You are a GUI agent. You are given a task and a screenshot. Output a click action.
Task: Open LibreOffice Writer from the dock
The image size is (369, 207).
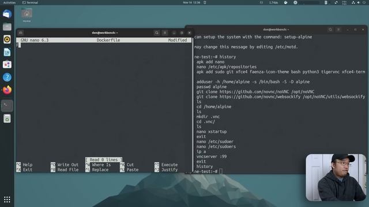point(7,52)
